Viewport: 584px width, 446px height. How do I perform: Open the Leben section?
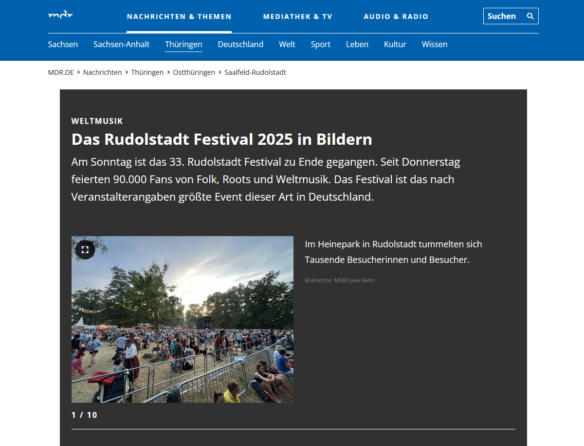pos(357,44)
